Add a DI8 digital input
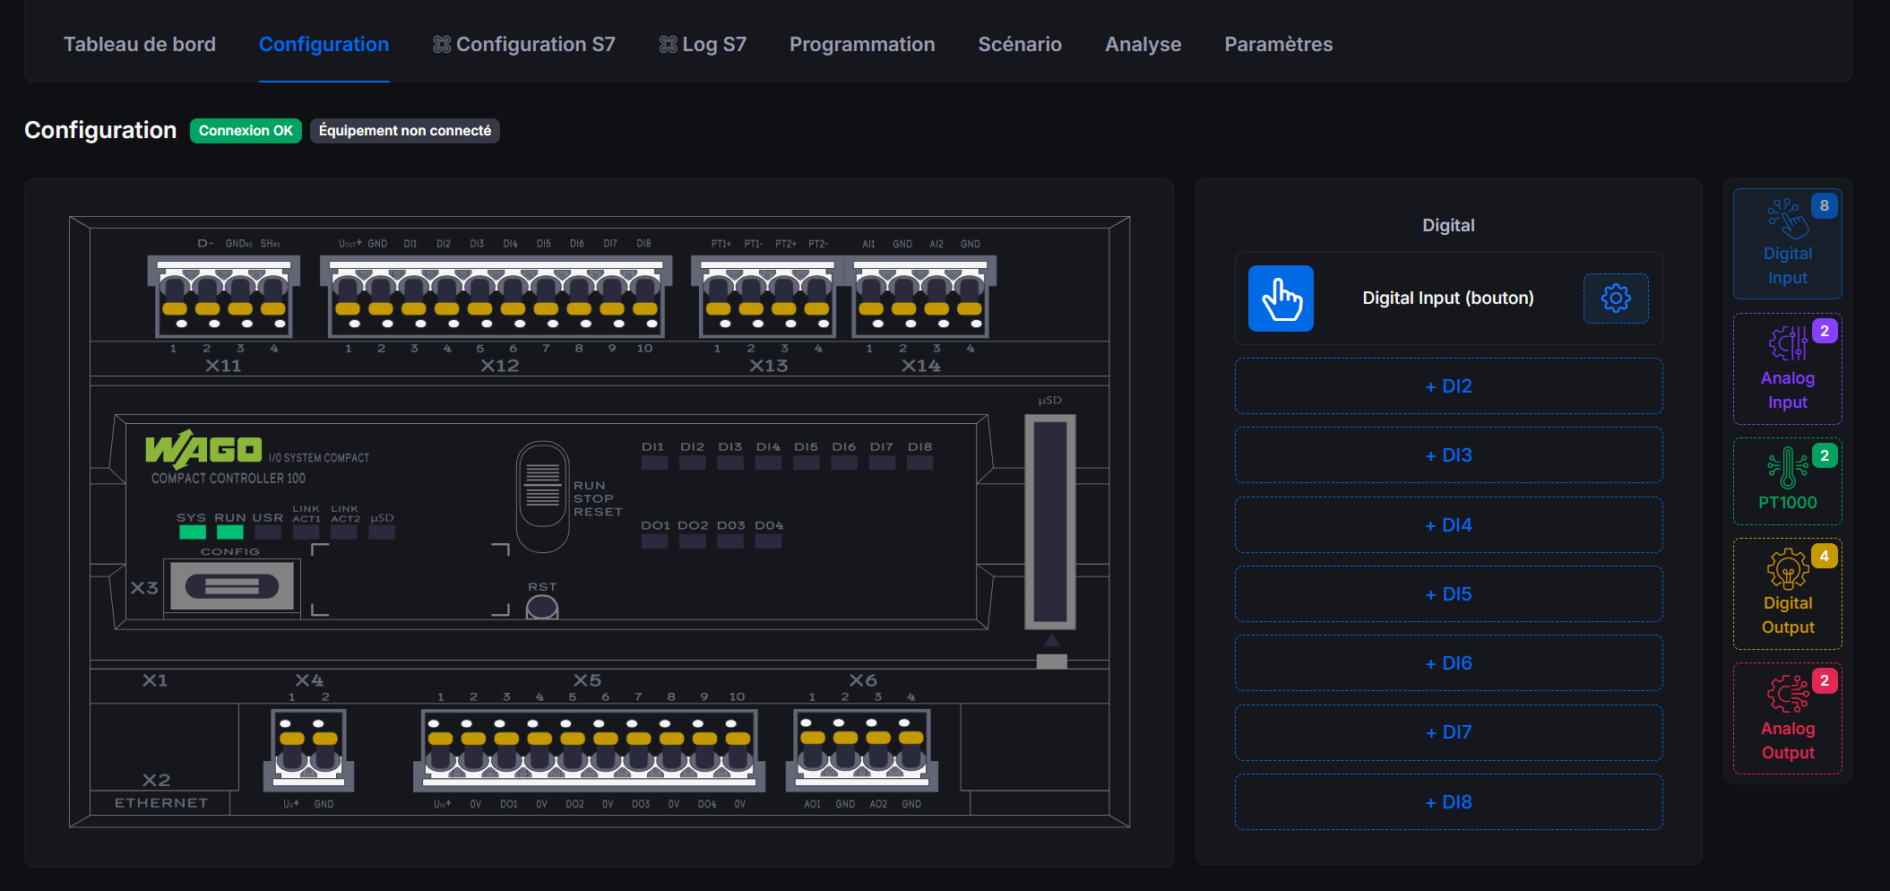The height and width of the screenshot is (891, 1890). (x=1447, y=801)
